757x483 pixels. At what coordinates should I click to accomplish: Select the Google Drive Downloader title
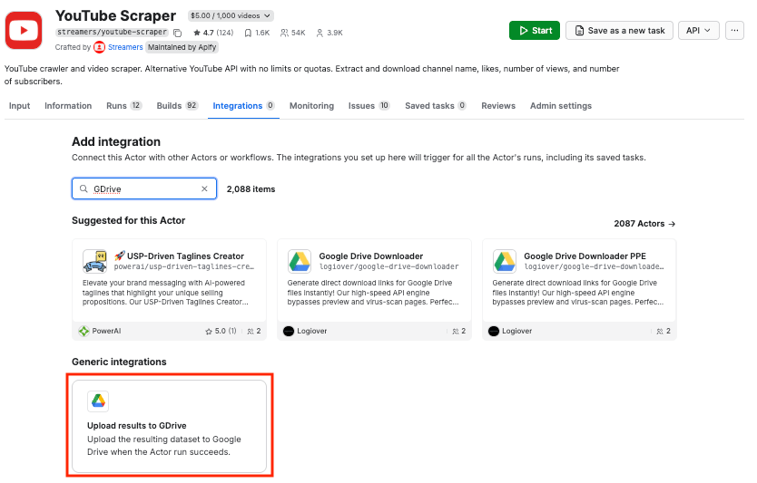[x=370, y=256]
